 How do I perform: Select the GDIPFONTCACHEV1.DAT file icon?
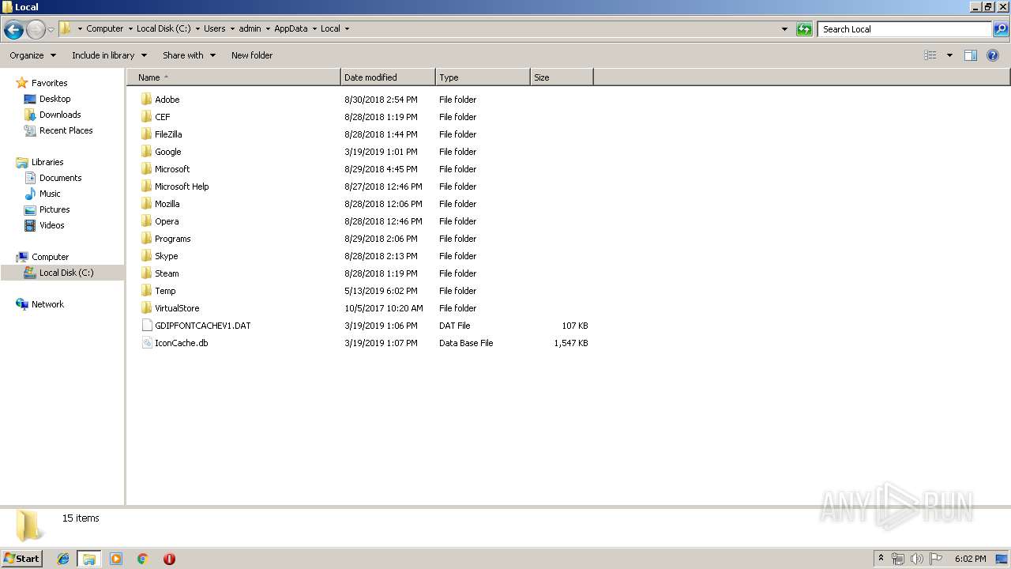(x=146, y=326)
